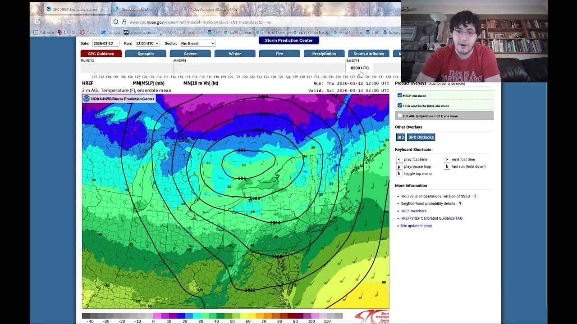Jump to forecast hour F36

pos(345,77)
